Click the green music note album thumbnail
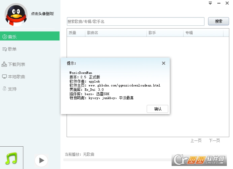The width and height of the screenshot is (233, 169). (11, 158)
